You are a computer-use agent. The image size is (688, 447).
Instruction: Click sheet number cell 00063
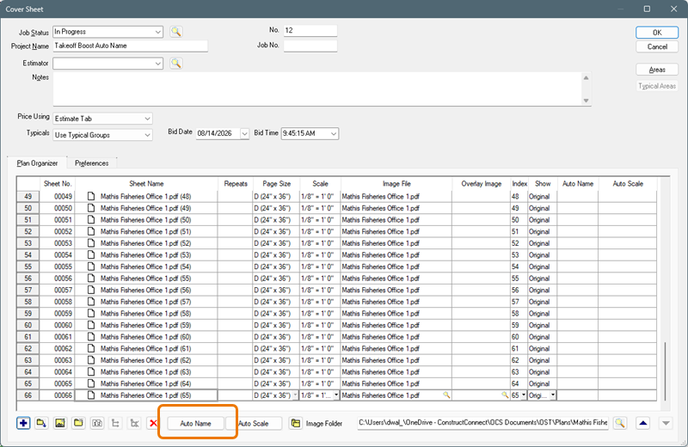(x=58, y=360)
